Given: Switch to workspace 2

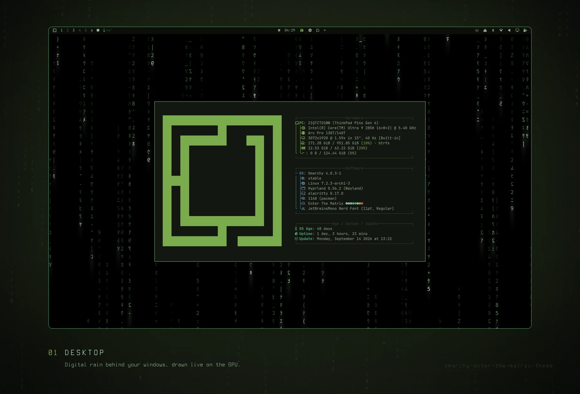Looking at the screenshot, I should 68,30.
